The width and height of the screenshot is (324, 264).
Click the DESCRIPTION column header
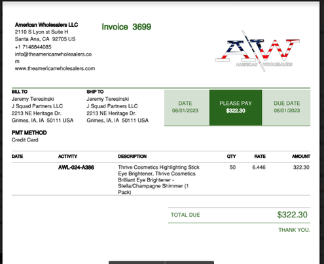coord(132,157)
